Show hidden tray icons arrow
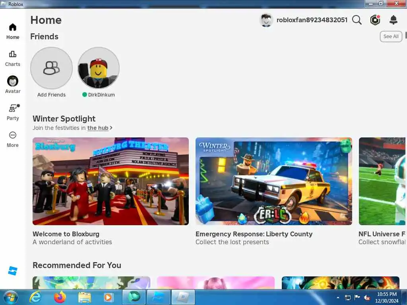Screen dimensions: 407x305 coord(338,297)
